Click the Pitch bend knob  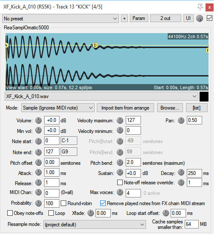coord(120,163)
